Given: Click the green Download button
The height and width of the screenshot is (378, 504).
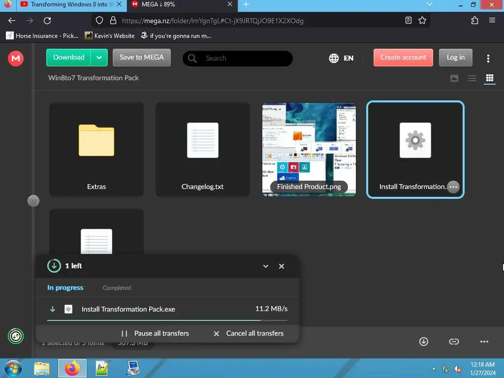Looking at the screenshot, I should tap(68, 58).
